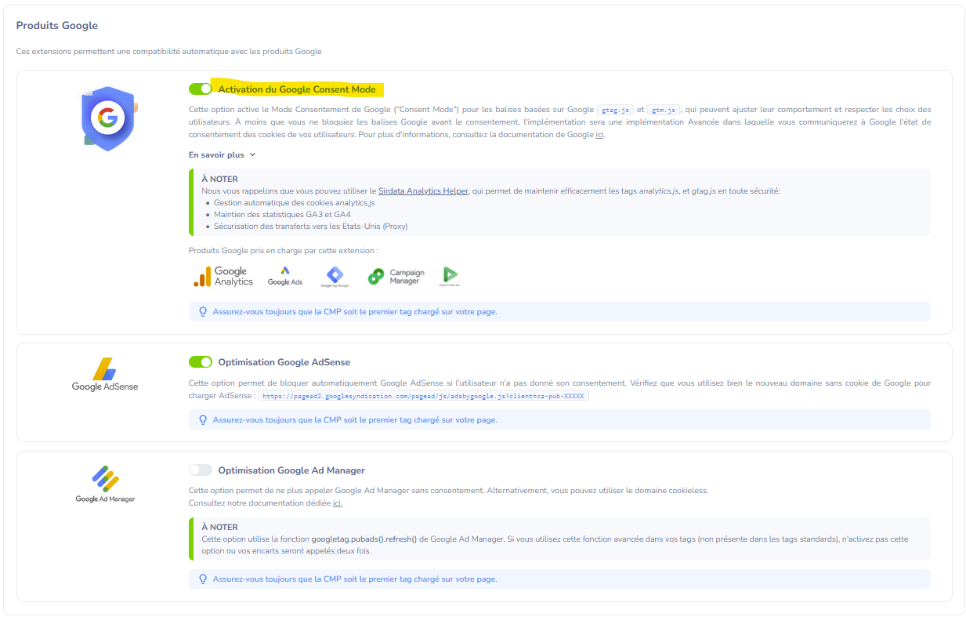Expand the "En savoir plus" section
Viewport: 966px width, 617px height.
click(222, 155)
